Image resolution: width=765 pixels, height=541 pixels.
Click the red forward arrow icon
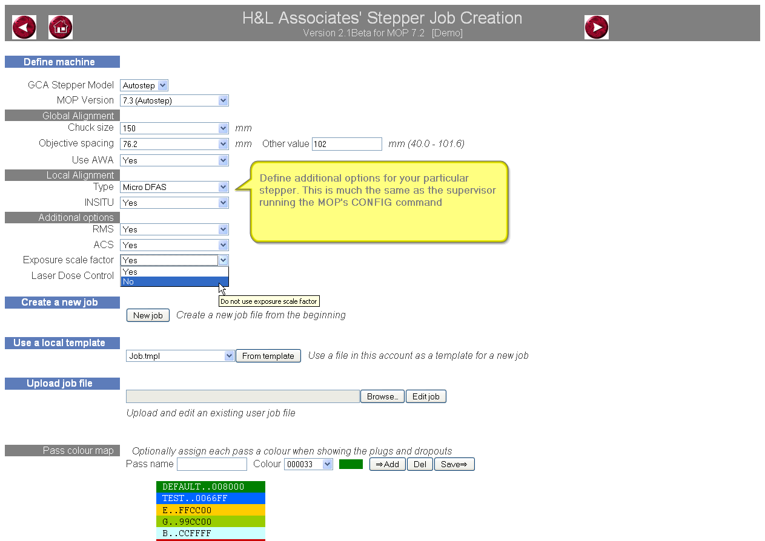(x=597, y=27)
